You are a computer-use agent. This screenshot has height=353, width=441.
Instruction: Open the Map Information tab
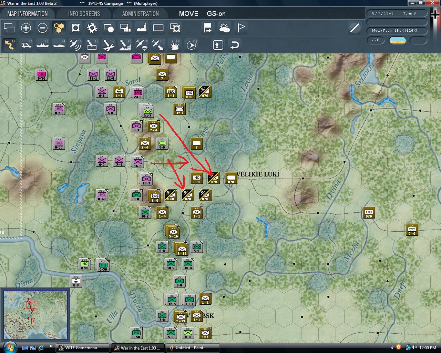coord(28,14)
